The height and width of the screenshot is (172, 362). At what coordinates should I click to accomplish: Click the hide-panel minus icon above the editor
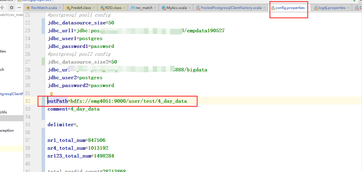(19, 8)
